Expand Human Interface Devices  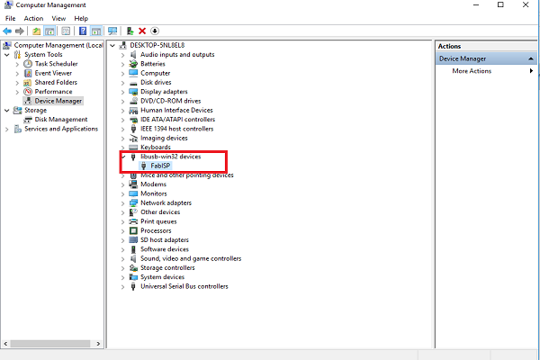tap(122, 111)
